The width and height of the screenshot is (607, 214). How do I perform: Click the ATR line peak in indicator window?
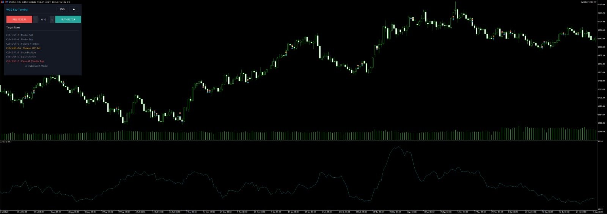pyautogui.click(x=397, y=147)
